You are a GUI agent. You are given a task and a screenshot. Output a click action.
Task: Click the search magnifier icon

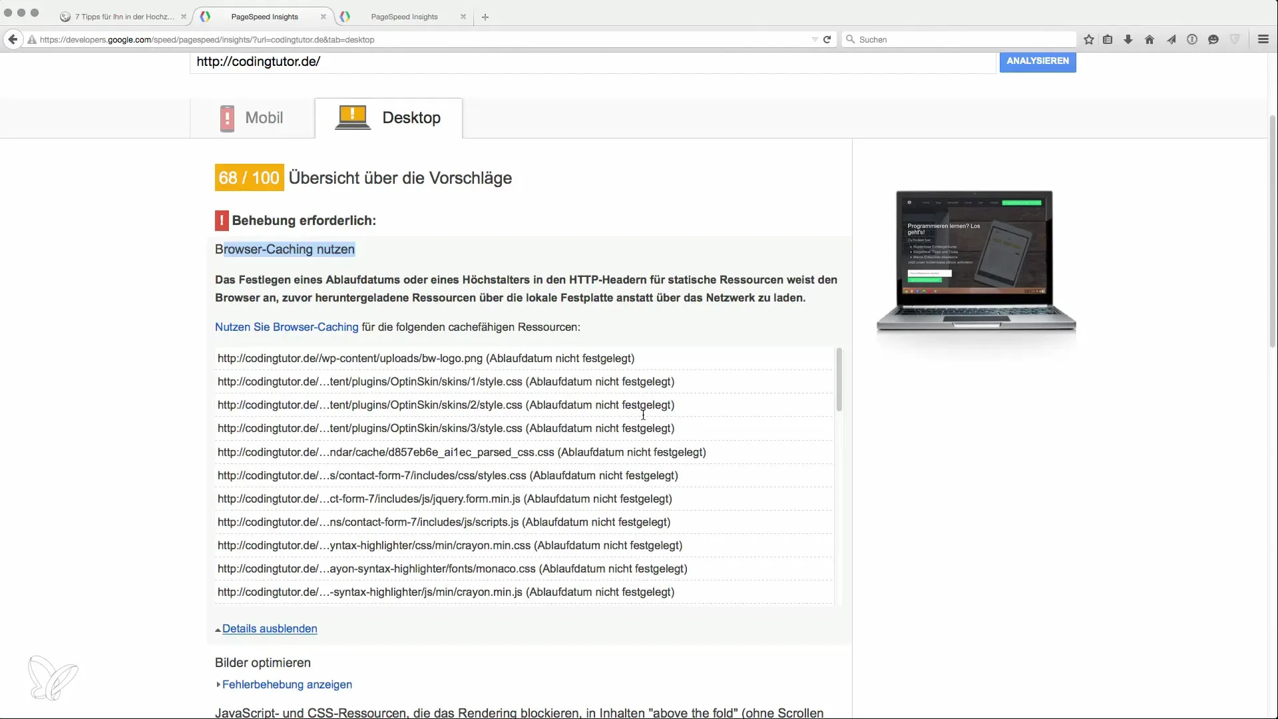[850, 39]
